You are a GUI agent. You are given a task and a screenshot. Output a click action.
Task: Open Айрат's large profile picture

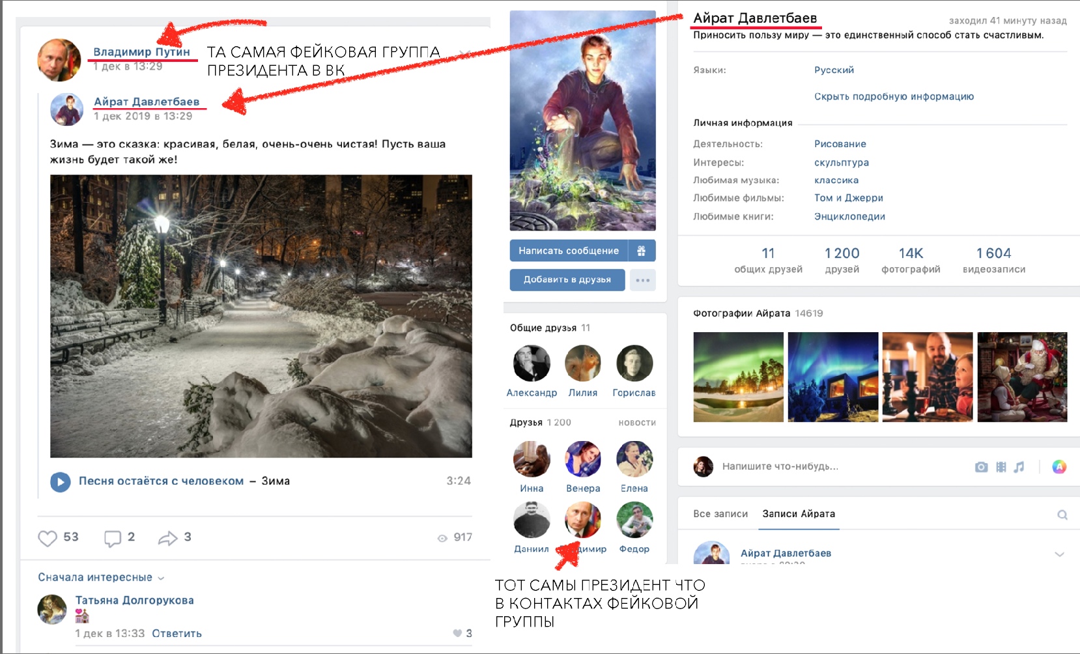tap(583, 121)
